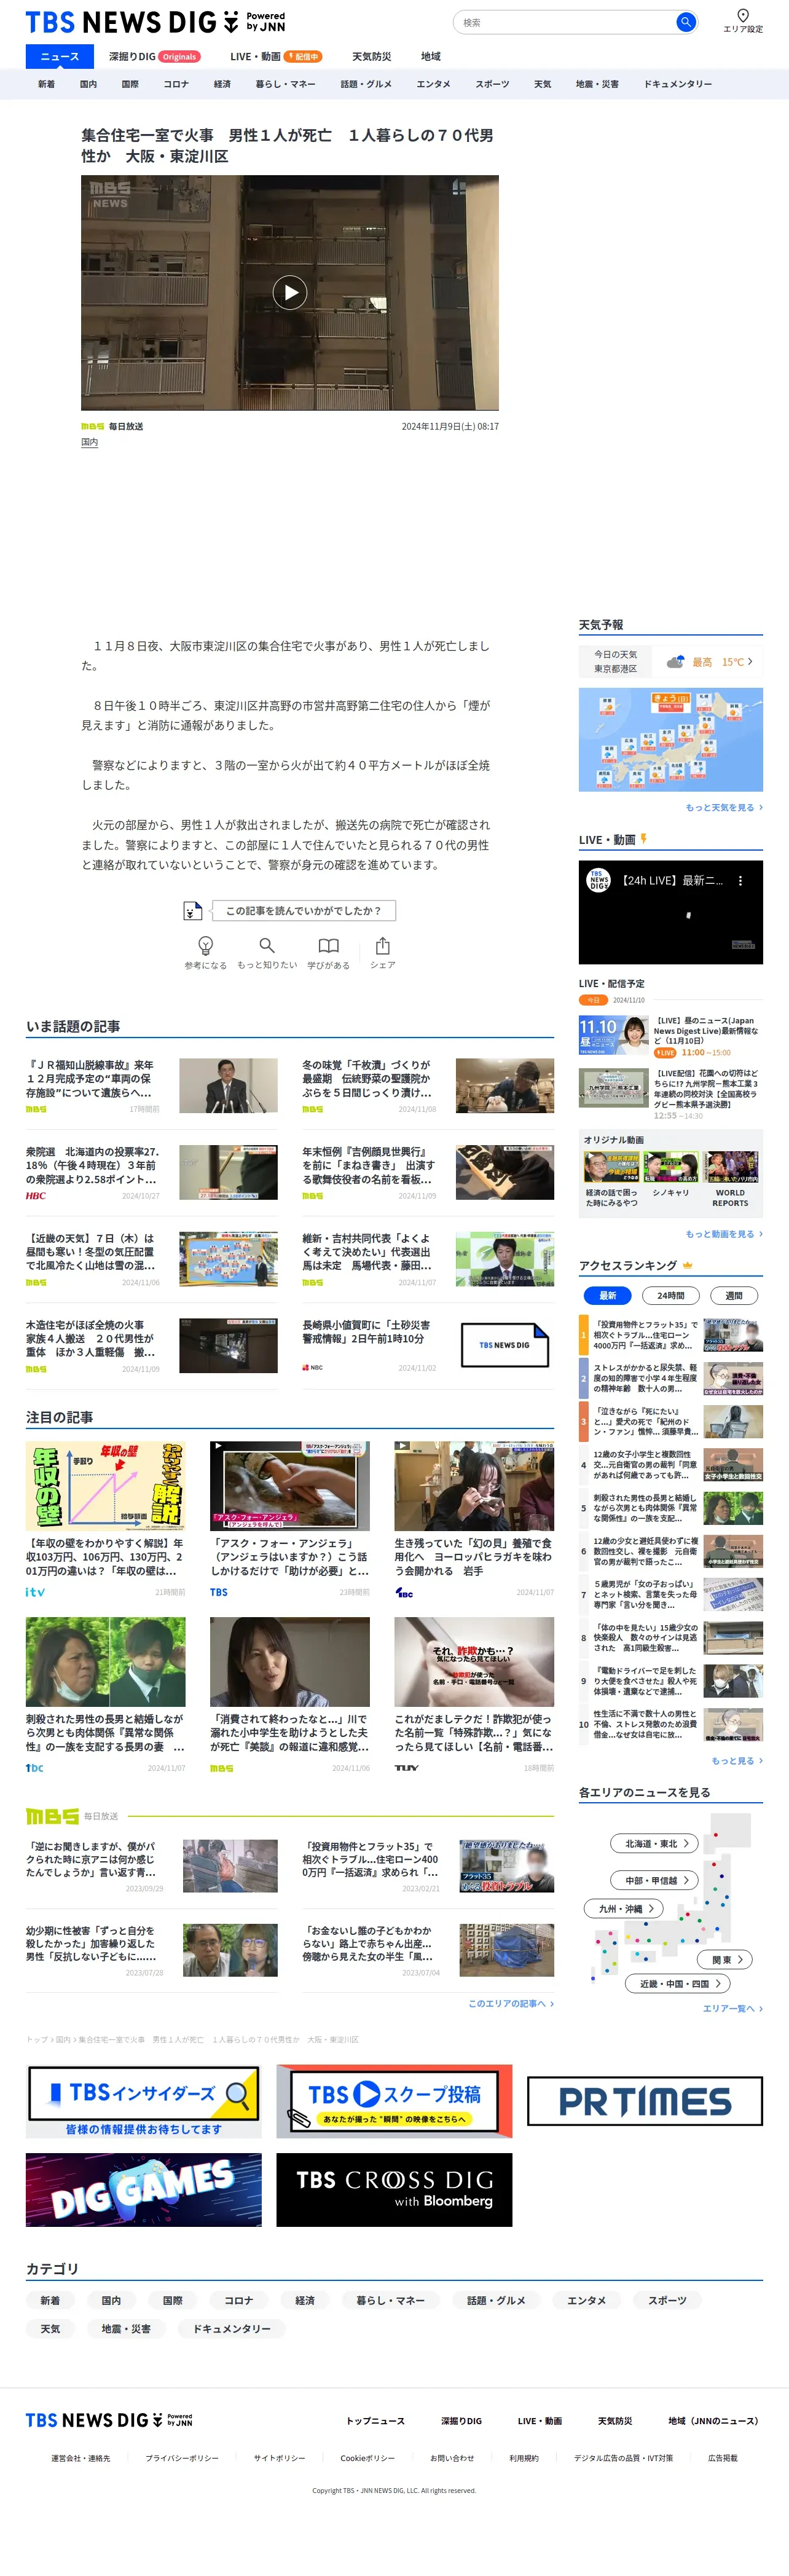Expand the 近畿・中国・四国 area button
The image size is (789, 2576).
coord(678,1983)
